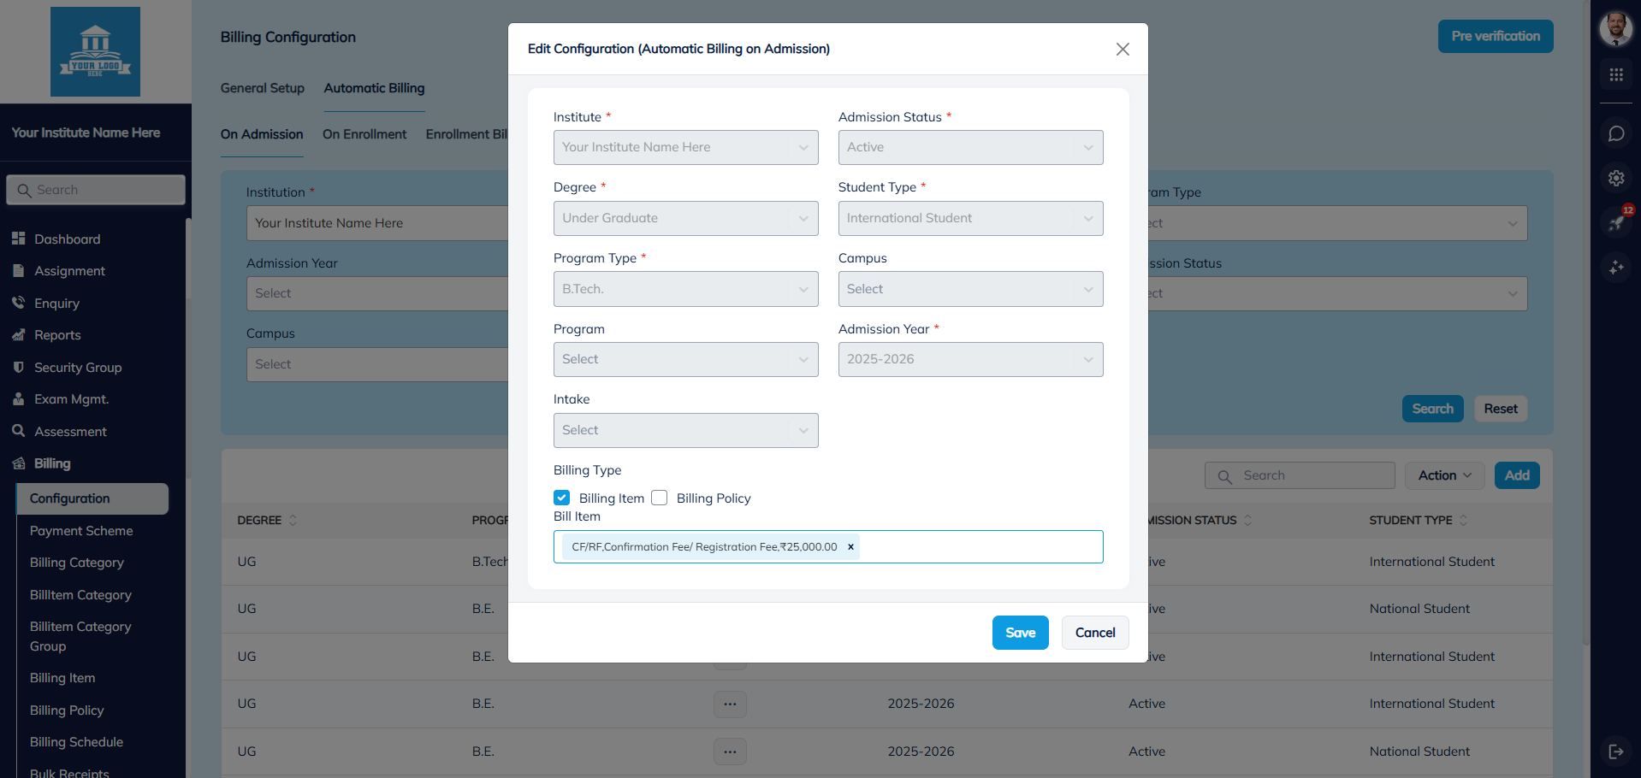Open the Program dropdown
Image resolution: width=1641 pixels, height=778 pixels.
point(685,359)
